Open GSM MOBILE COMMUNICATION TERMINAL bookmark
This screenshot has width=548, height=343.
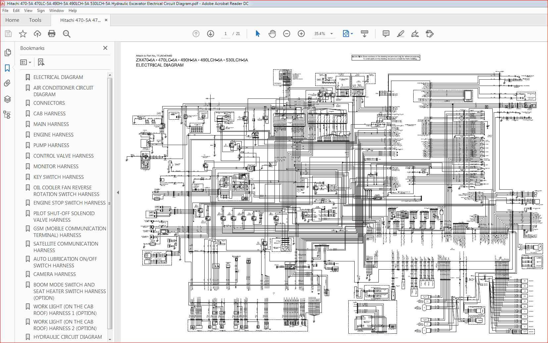point(70,232)
